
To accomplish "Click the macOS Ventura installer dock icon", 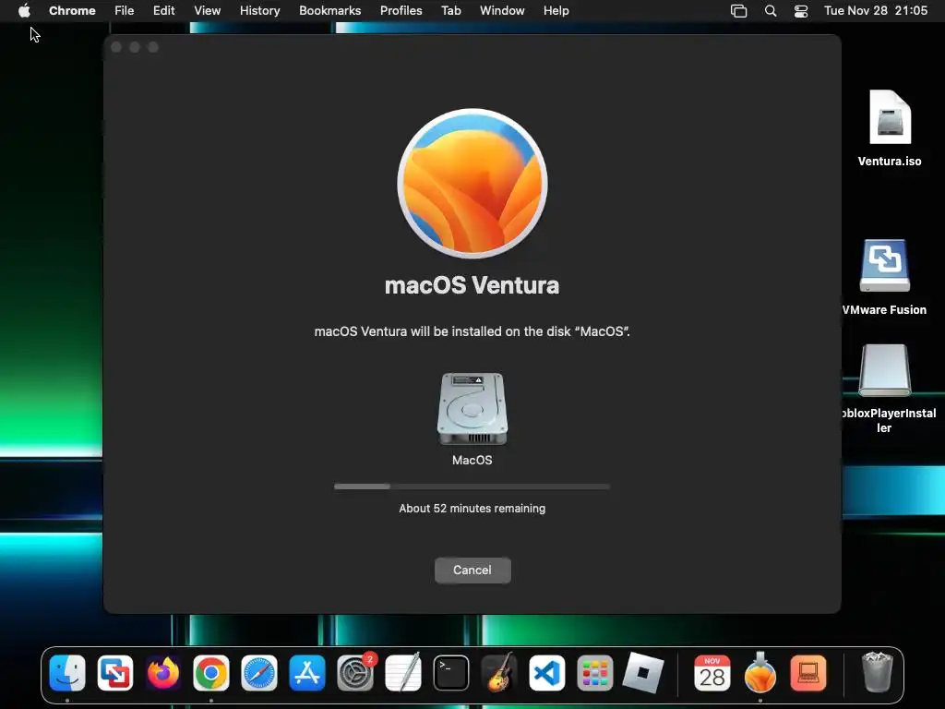I will point(760,673).
